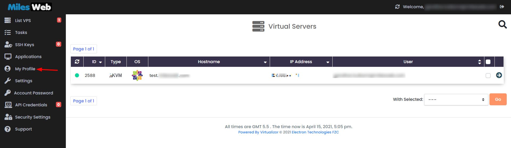Viewport: 511px width, 148px height.
Task: Expand the ID column dropdown arrow
Action: (100, 62)
